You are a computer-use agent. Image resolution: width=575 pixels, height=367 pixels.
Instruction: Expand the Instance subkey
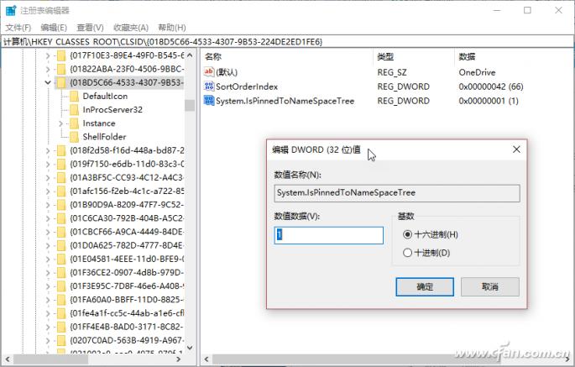61,123
